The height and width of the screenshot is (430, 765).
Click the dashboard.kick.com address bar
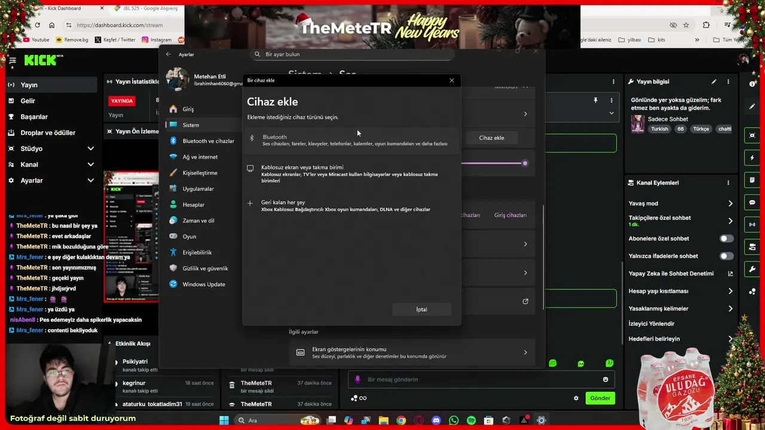point(120,25)
